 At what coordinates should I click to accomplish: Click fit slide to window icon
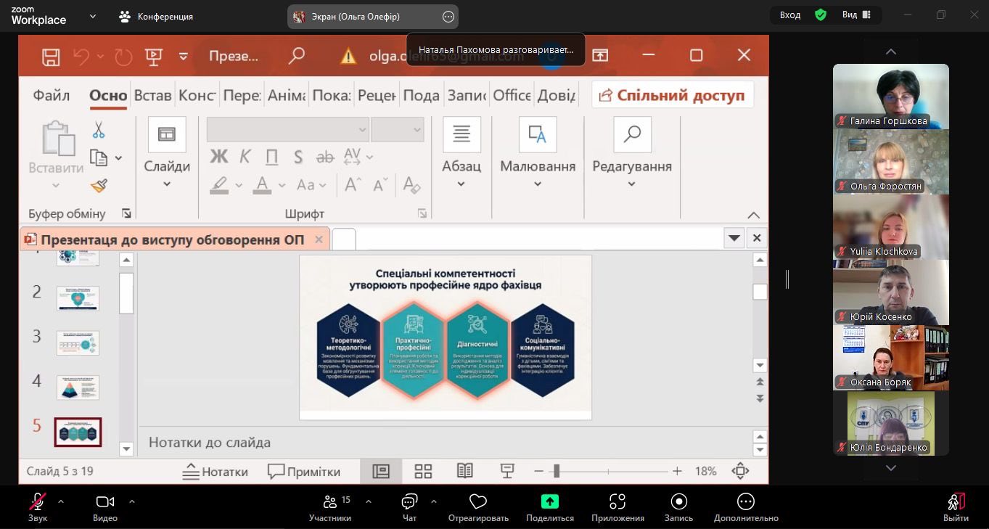[740, 472]
